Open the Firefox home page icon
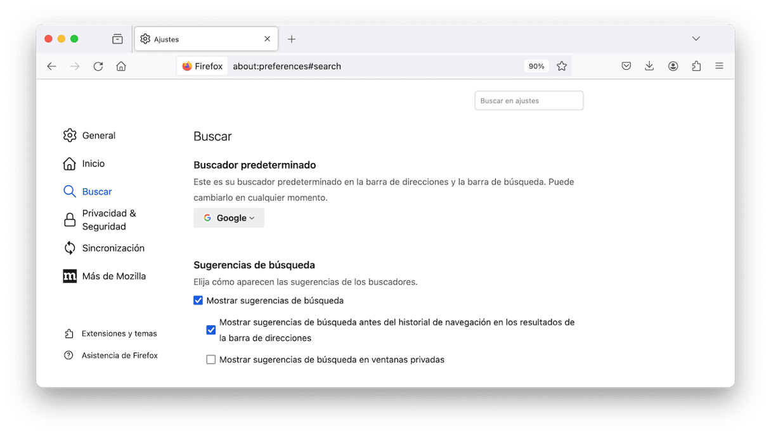The width and height of the screenshot is (771, 435). (121, 66)
